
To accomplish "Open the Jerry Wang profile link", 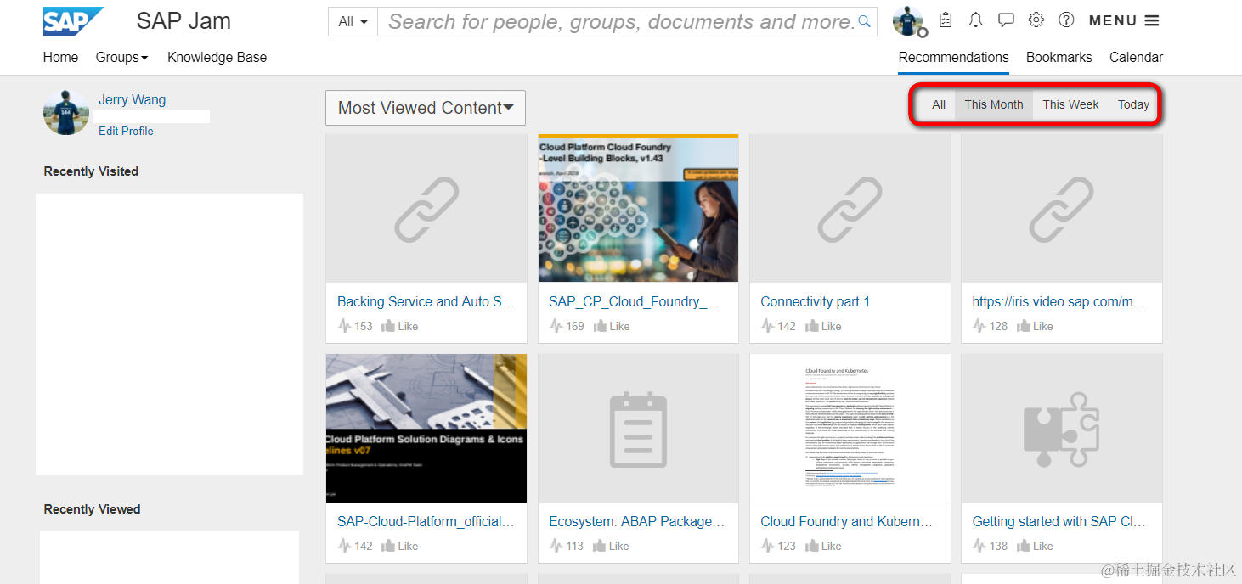I will click(x=132, y=100).
